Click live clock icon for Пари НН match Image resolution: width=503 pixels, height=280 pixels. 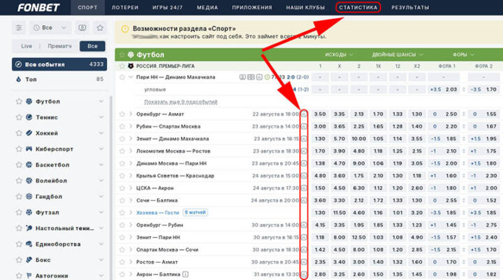267,77
